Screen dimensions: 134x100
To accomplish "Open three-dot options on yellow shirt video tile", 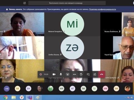I will pos(124,31).
